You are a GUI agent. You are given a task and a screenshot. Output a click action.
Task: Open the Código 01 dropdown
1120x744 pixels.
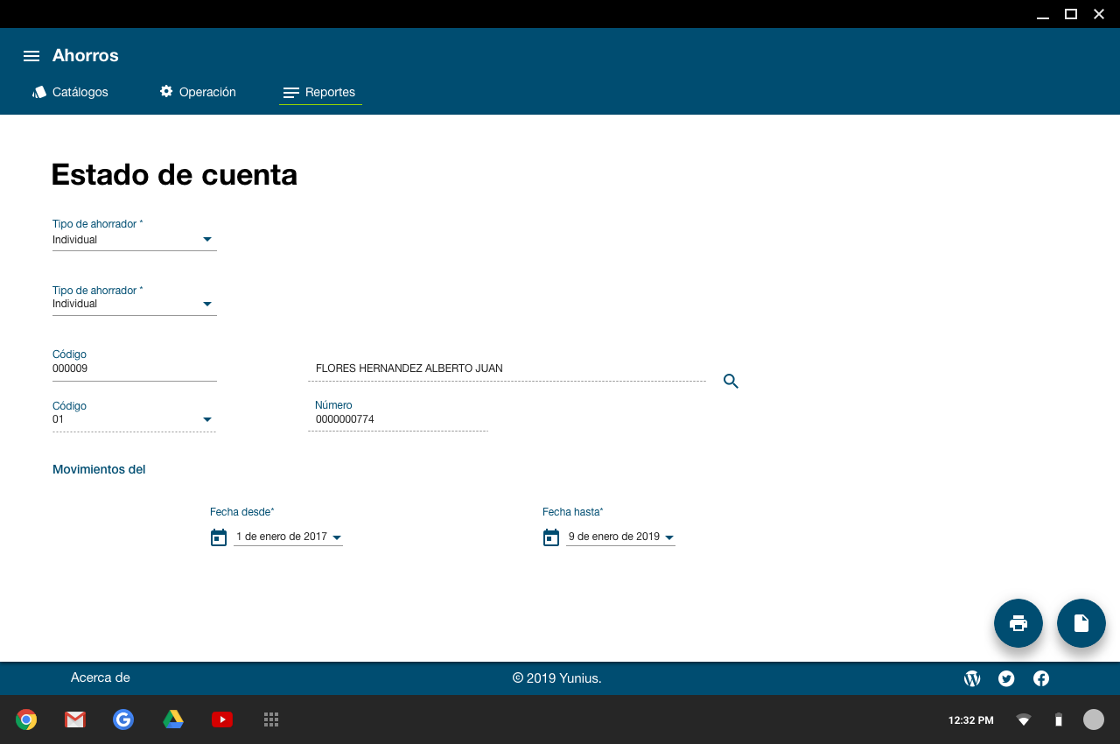(x=207, y=419)
